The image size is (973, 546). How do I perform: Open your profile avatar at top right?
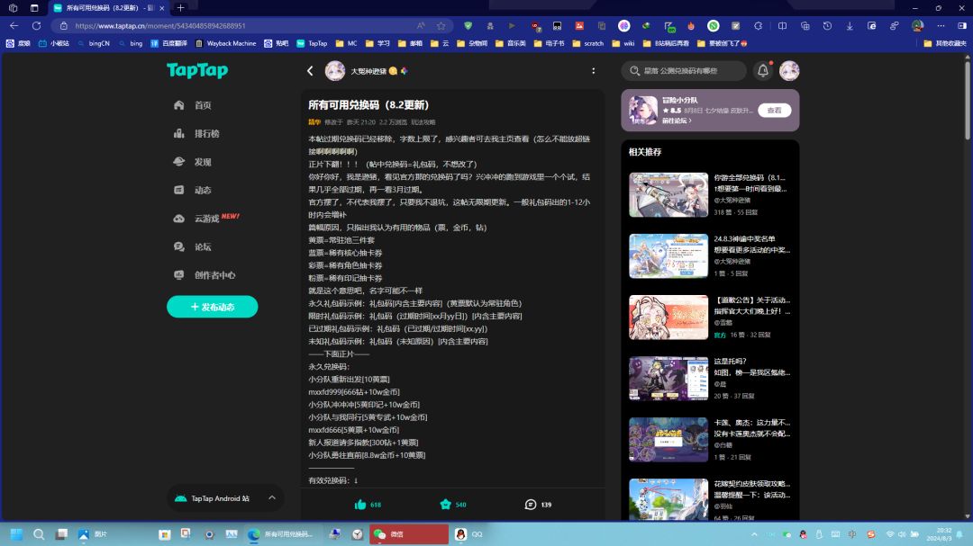(789, 71)
